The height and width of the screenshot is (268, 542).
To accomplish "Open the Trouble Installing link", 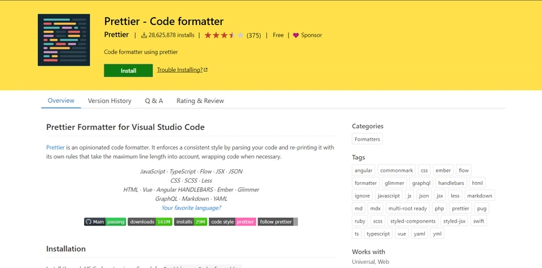I will [182, 70].
